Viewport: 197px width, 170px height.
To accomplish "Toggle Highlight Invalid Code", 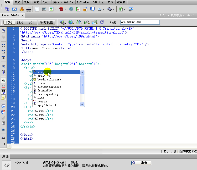I will tap(3, 86).
